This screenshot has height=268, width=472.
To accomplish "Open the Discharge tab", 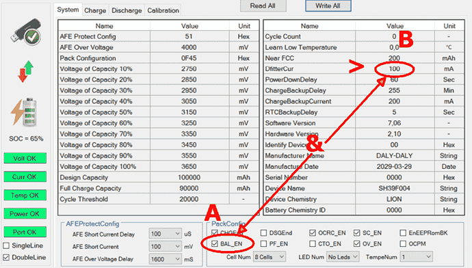I will click(127, 10).
